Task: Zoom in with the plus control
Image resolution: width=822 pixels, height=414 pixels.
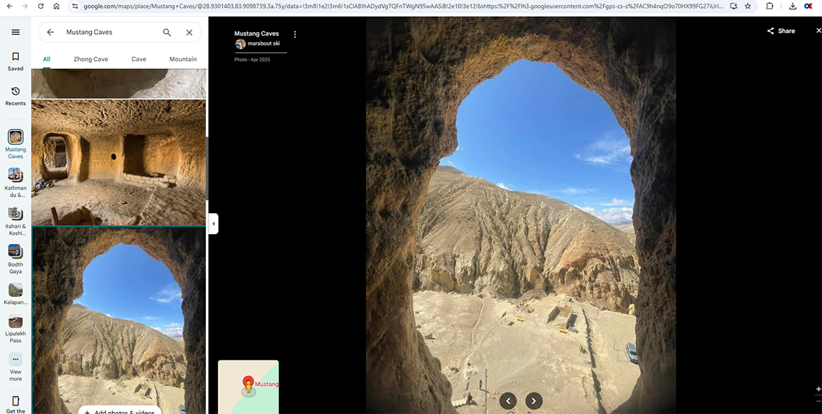Action: 819,389
